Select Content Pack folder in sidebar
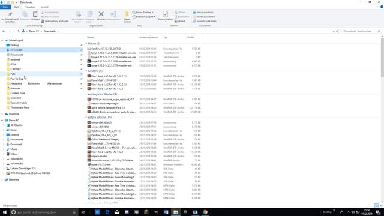The height and width of the screenshot is (216, 384). 17,94
